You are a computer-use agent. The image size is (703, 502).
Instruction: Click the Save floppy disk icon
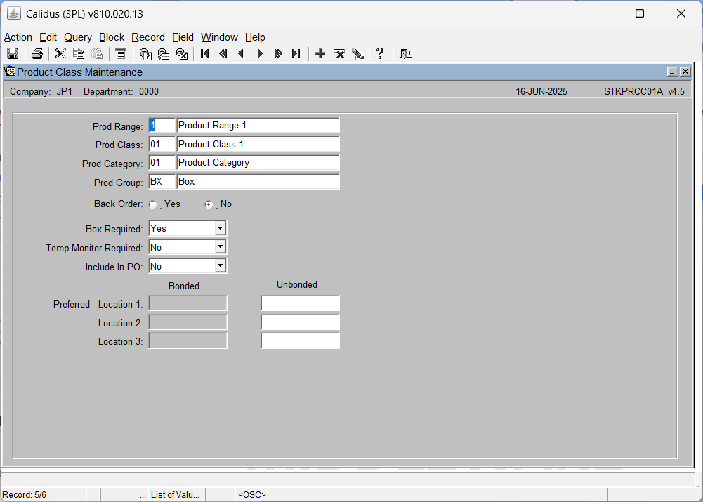(13, 54)
